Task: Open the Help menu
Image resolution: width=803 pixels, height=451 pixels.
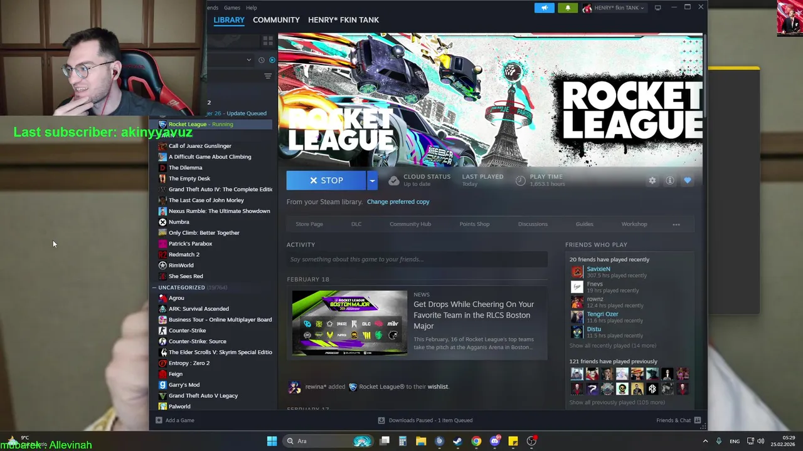Action: point(251,8)
